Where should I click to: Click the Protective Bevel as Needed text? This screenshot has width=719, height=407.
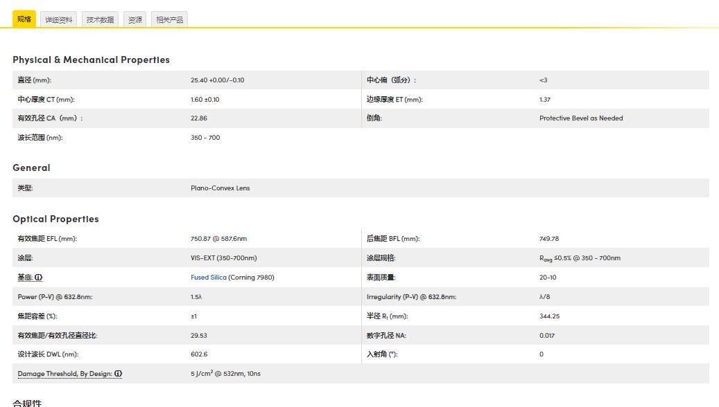581,118
